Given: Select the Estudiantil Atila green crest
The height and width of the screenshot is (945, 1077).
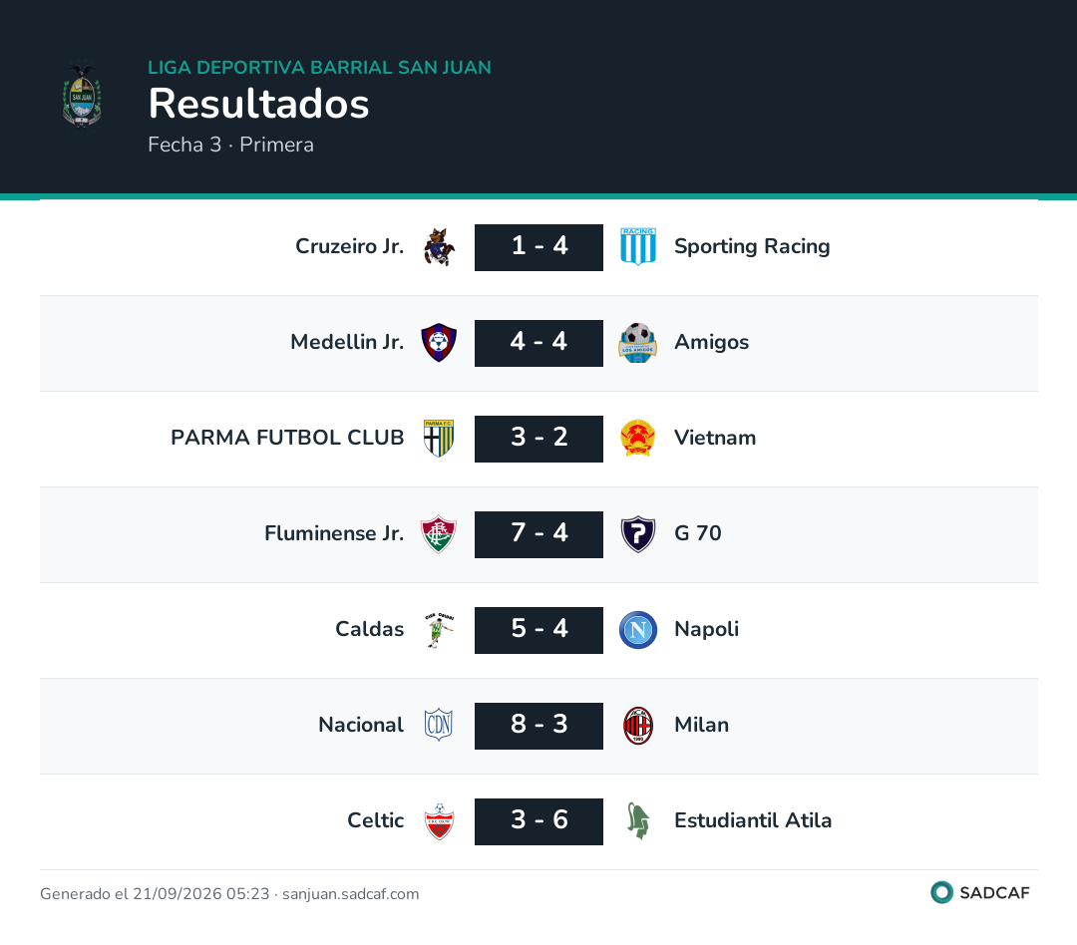Looking at the screenshot, I should click(x=638, y=821).
